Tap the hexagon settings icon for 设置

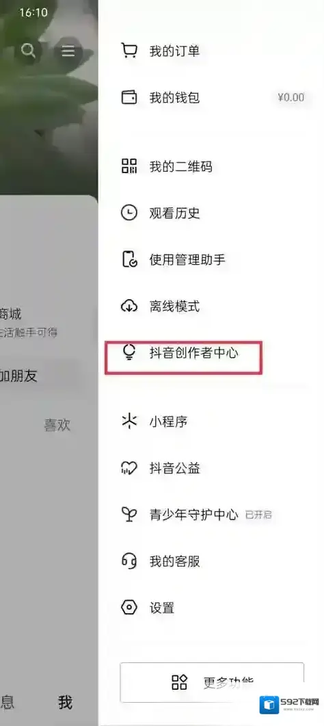129,608
